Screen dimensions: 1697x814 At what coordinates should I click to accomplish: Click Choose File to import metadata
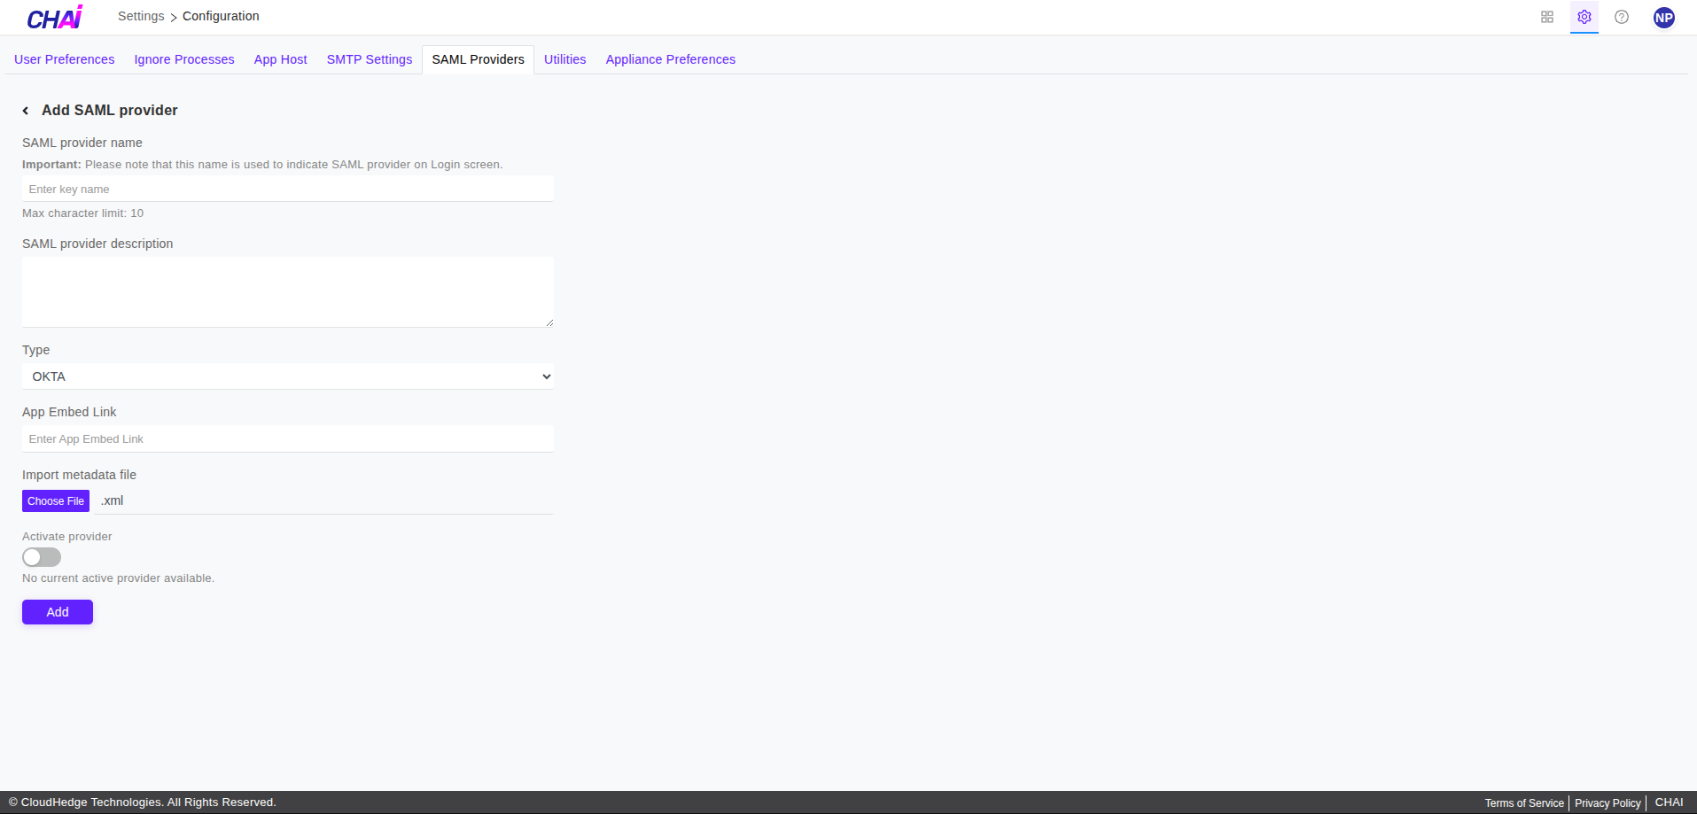coord(55,500)
